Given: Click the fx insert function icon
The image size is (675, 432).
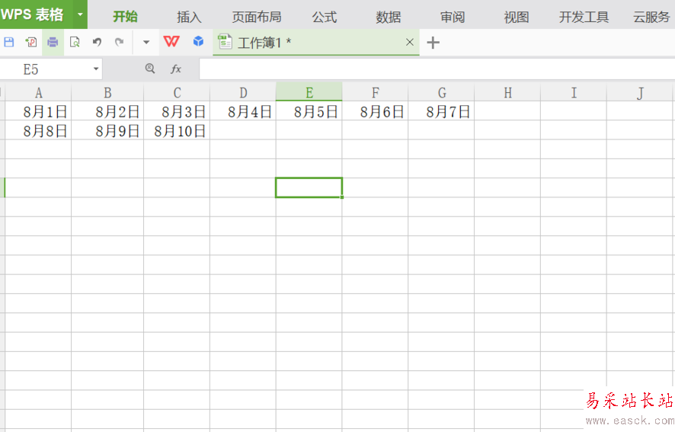Looking at the screenshot, I should pyautogui.click(x=176, y=69).
